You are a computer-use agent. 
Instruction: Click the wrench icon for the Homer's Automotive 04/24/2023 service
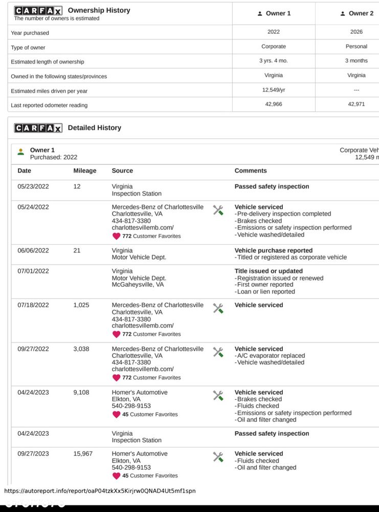(x=218, y=395)
